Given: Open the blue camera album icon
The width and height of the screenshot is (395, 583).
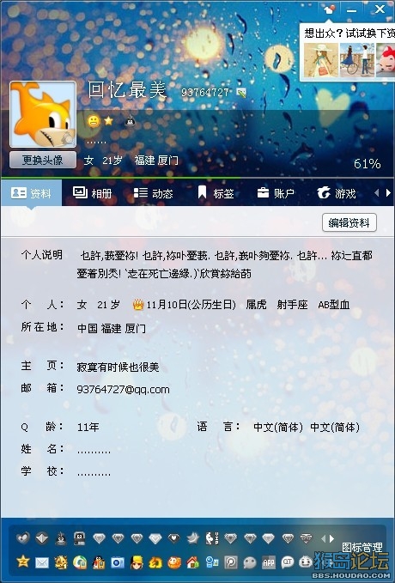Looking at the screenshot, I should coord(117,562).
